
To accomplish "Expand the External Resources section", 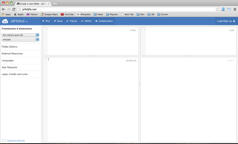I will pos(20,54).
